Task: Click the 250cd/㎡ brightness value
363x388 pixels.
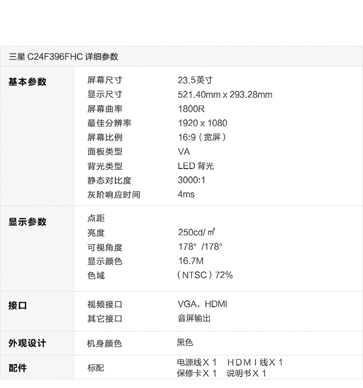Action: 197,232
